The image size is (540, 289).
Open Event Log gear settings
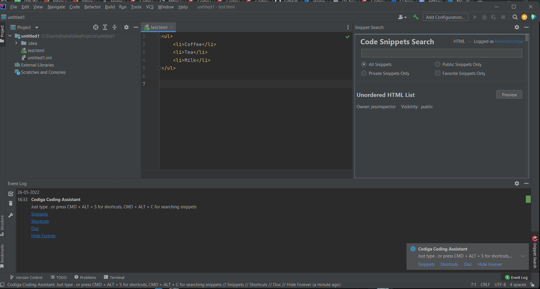[x=517, y=183]
